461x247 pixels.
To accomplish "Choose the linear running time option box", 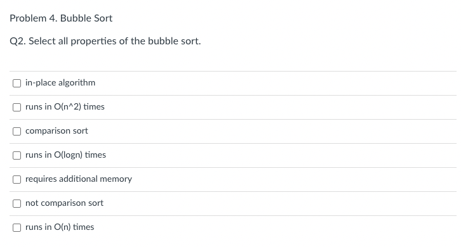I will (x=17, y=227).
